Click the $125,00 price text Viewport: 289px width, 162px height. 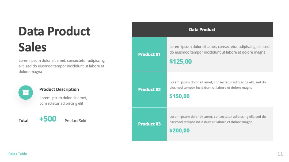(x=180, y=62)
